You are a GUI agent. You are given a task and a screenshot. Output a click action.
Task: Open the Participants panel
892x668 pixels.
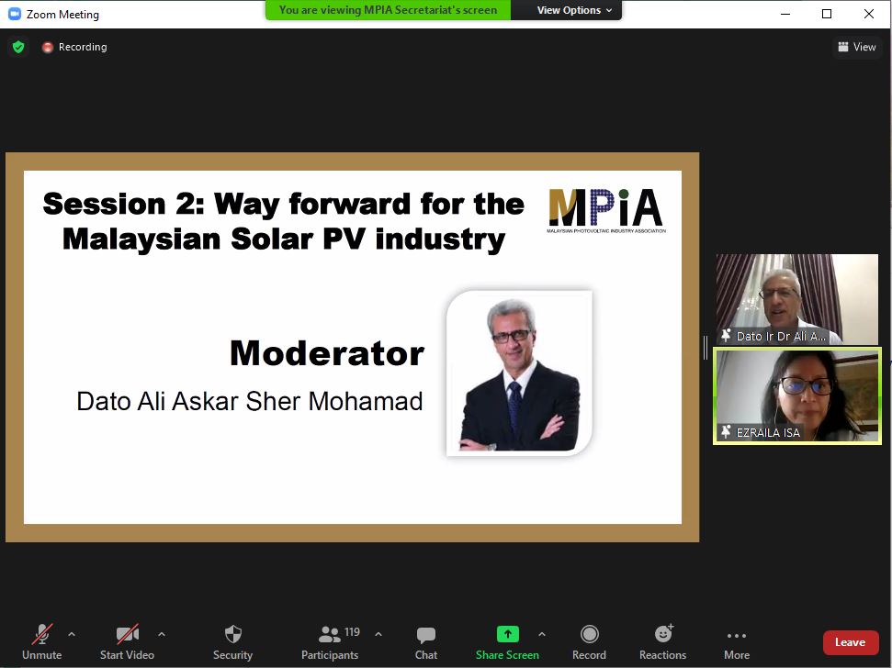[x=330, y=641]
